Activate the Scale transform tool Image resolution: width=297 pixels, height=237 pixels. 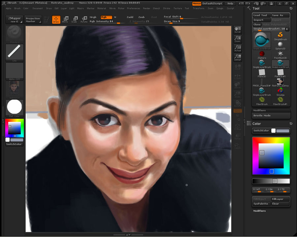74,19
